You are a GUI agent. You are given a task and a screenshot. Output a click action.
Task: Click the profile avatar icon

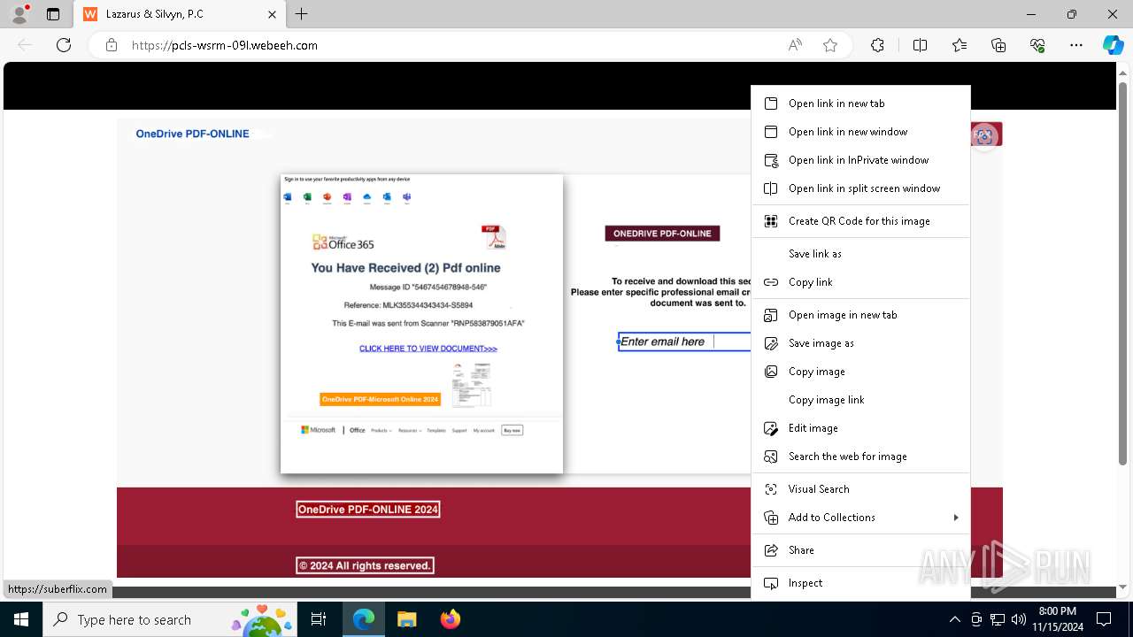19,14
